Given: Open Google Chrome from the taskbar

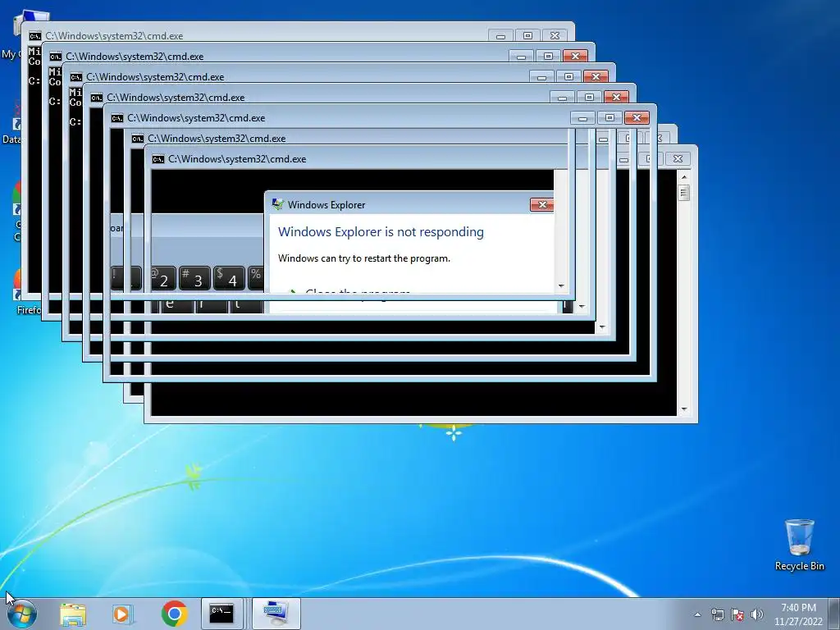Looking at the screenshot, I should pyautogui.click(x=174, y=614).
